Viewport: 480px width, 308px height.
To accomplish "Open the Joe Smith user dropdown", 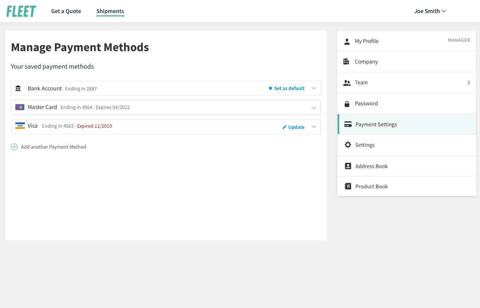I will click(430, 11).
